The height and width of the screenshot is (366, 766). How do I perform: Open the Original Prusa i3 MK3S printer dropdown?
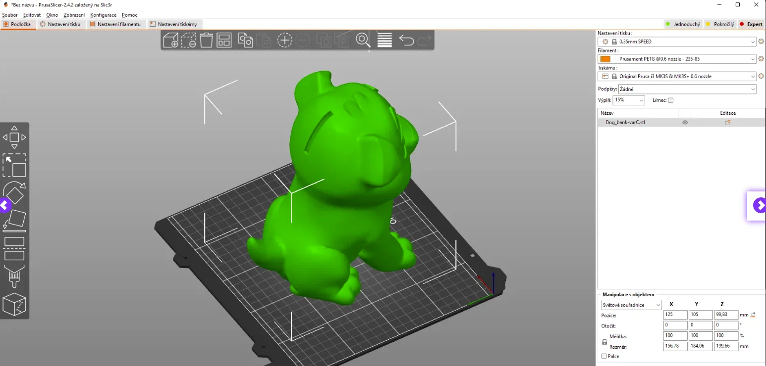pyautogui.click(x=677, y=76)
